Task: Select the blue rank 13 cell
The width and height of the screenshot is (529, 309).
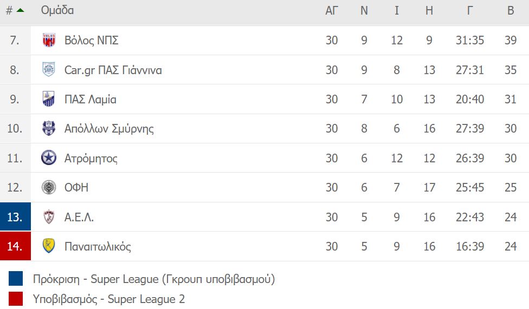Action: [16, 216]
